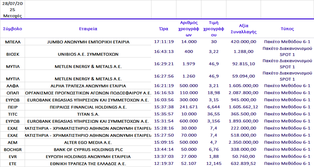Select the 'Αξία Συναλλαγής' column header
Image resolution: width=314 pixels, height=167 pixels.
(x=243, y=29)
